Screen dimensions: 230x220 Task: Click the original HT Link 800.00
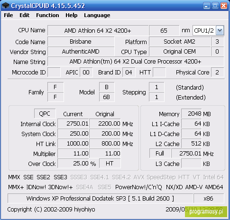click(x=105, y=144)
